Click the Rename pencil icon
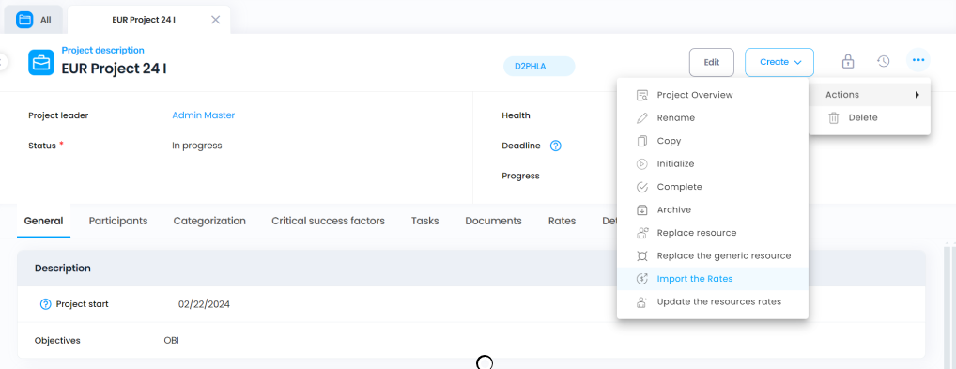Image resolution: width=956 pixels, height=369 pixels. click(641, 117)
